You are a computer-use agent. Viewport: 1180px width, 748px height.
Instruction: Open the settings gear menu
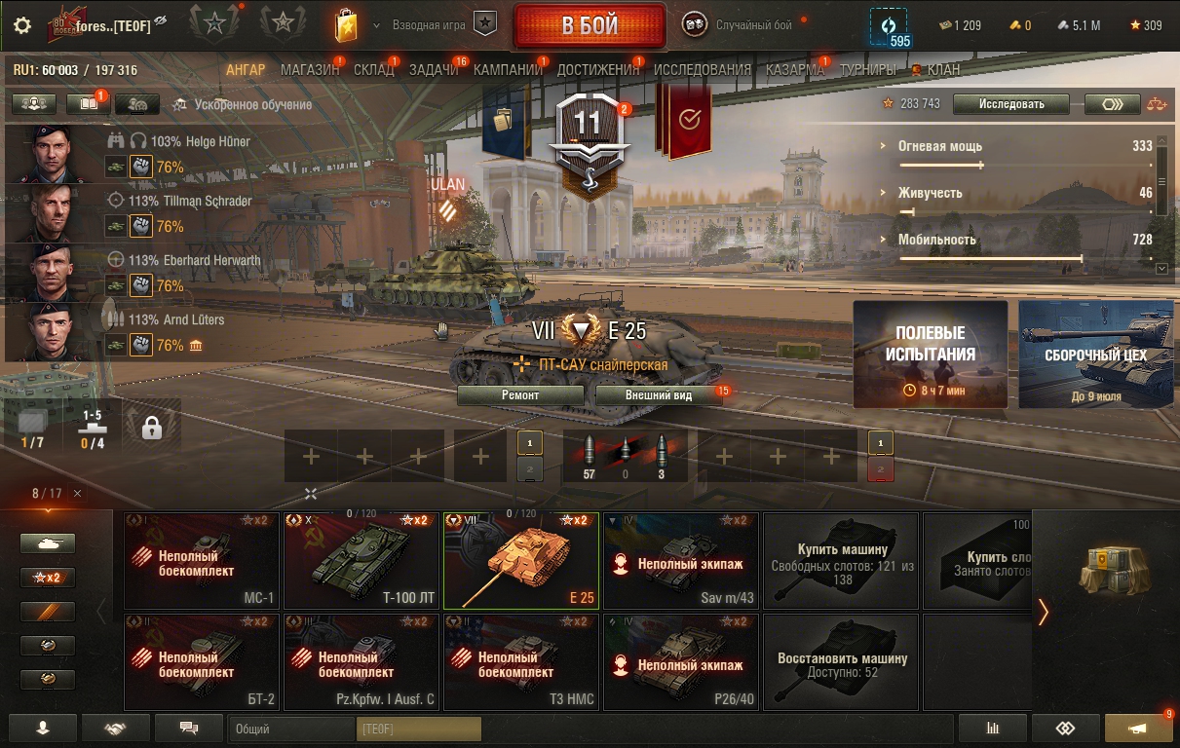coord(22,26)
